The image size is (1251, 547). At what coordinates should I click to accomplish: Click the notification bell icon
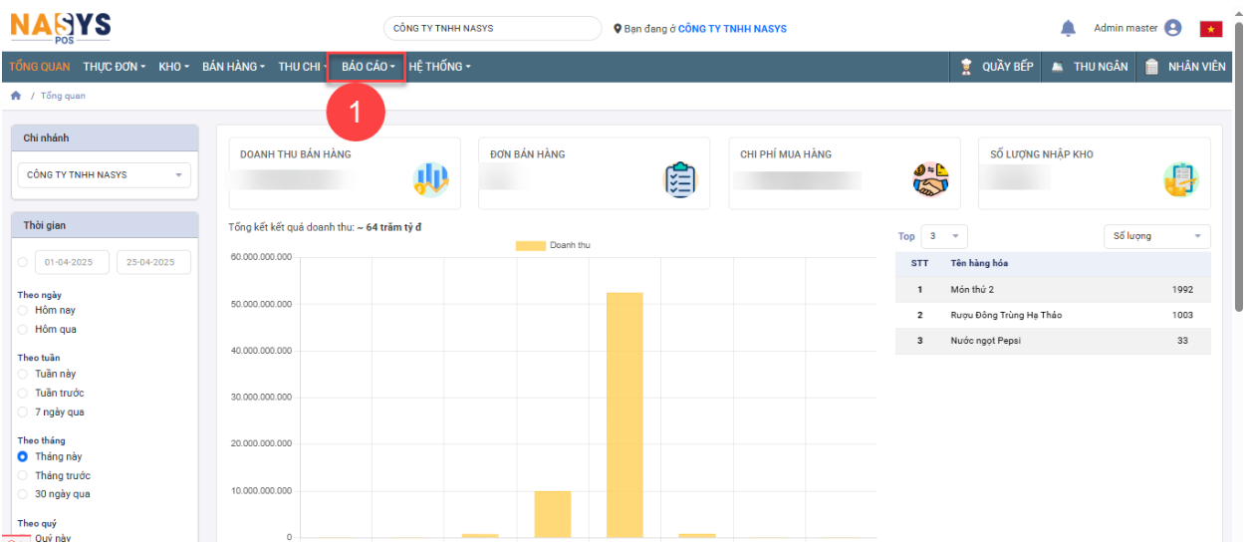1068,28
